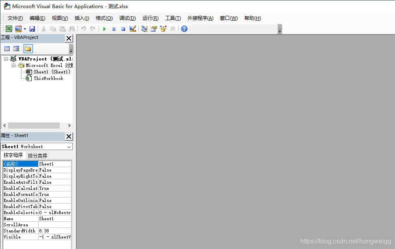Open the 格式(O) menu
Viewport: 395px width, 249px height.
104,18
